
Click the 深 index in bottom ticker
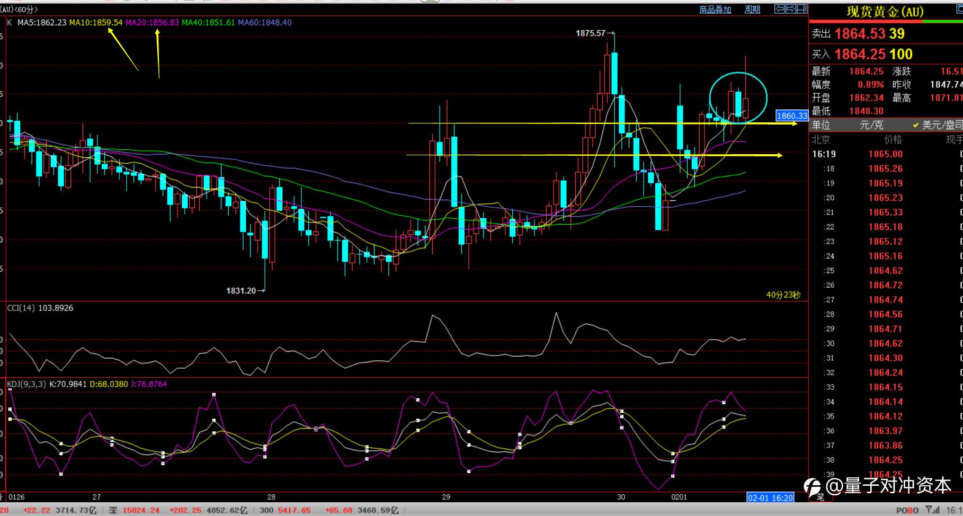coord(113,510)
